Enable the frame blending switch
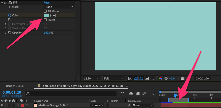 [x=138, y=93]
